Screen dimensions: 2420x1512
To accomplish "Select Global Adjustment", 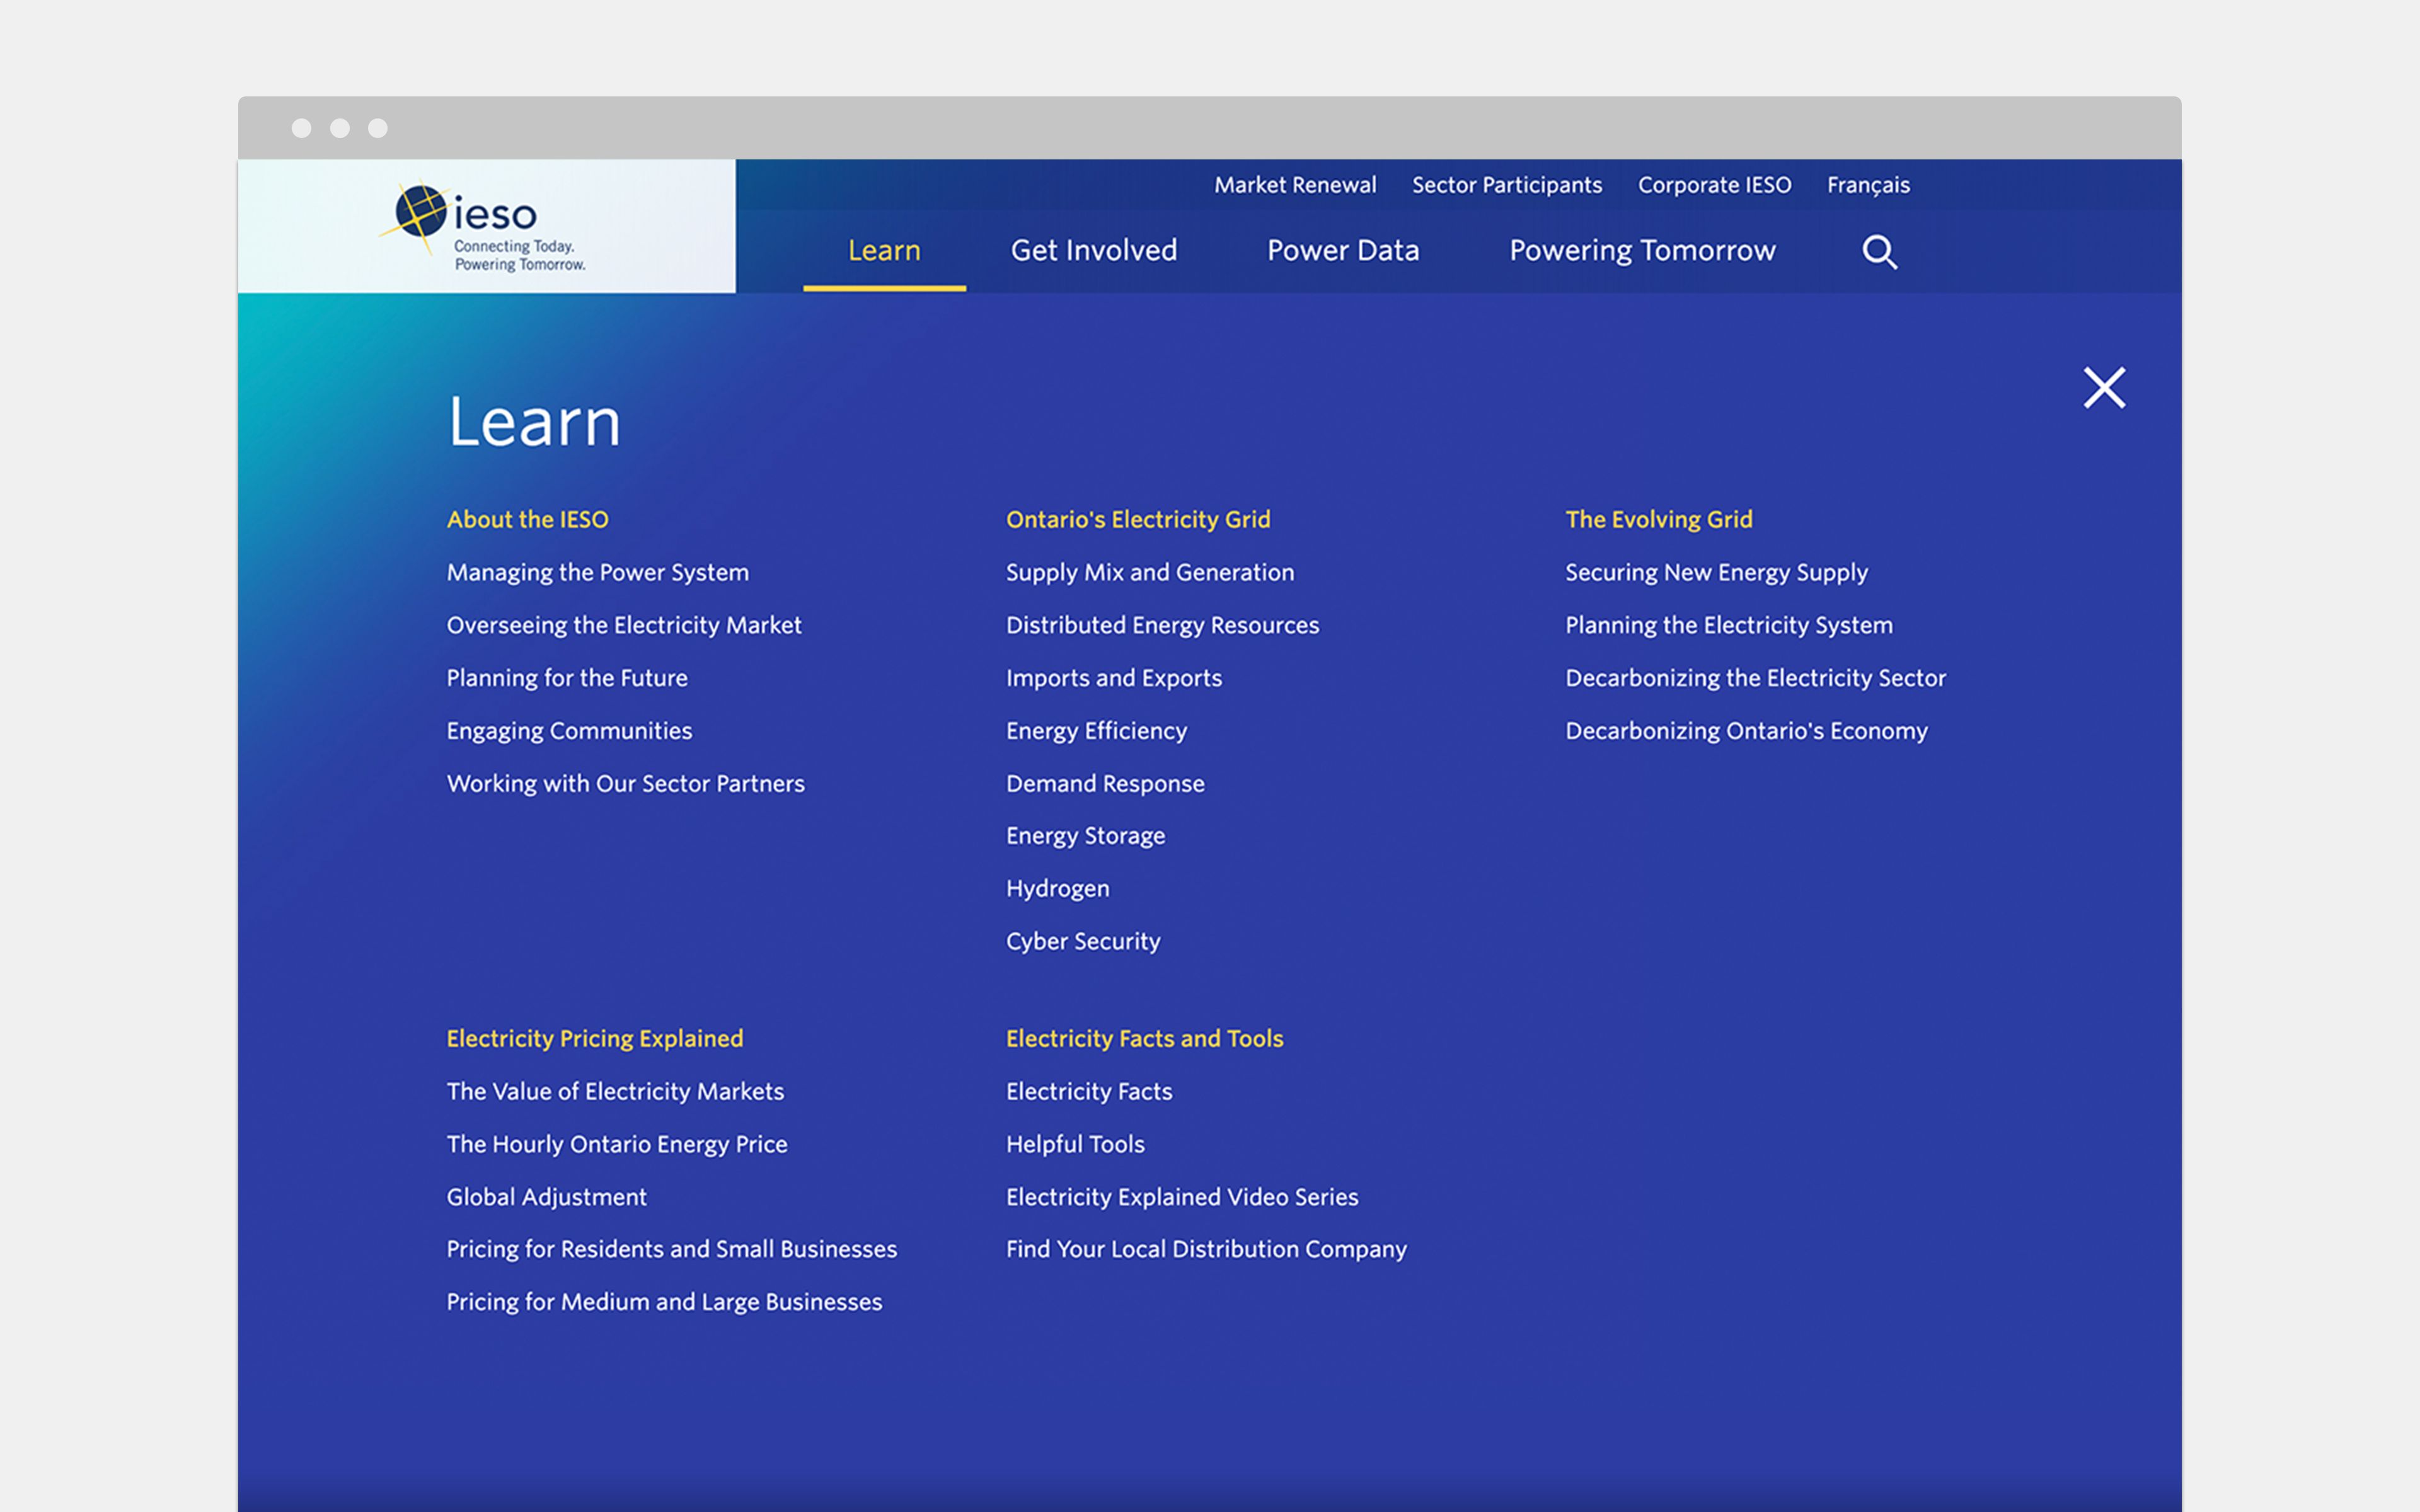I will (x=546, y=1197).
